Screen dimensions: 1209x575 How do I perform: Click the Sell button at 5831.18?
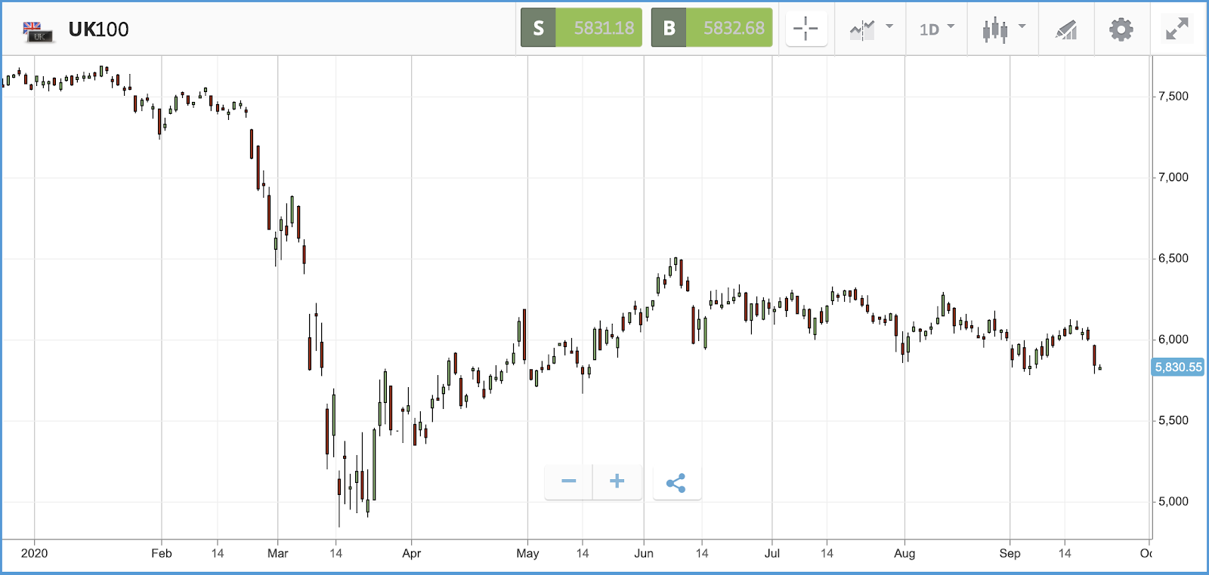click(581, 28)
